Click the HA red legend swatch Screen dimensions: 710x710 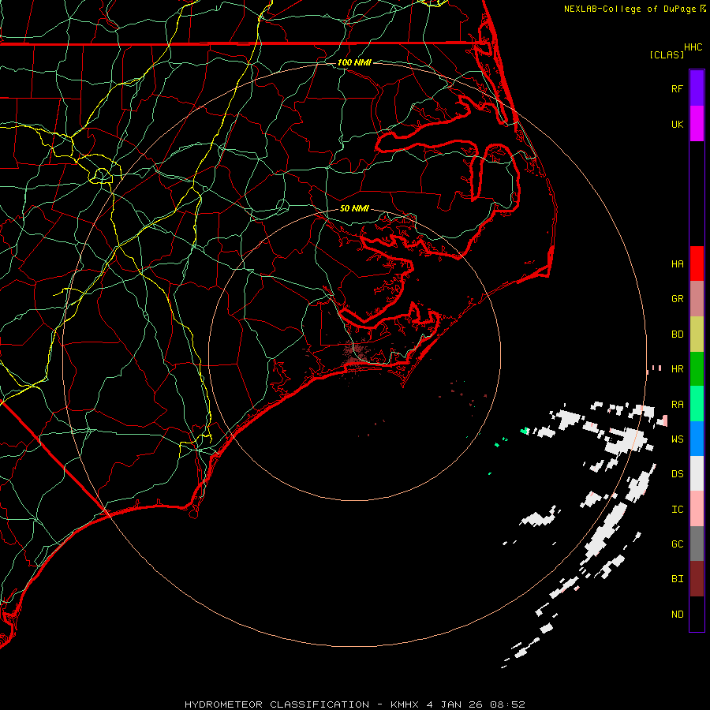click(x=697, y=263)
